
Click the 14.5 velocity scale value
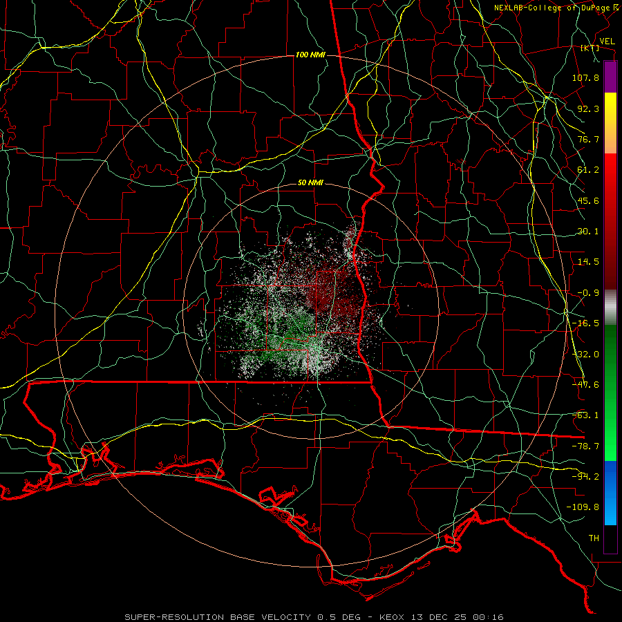coord(588,262)
